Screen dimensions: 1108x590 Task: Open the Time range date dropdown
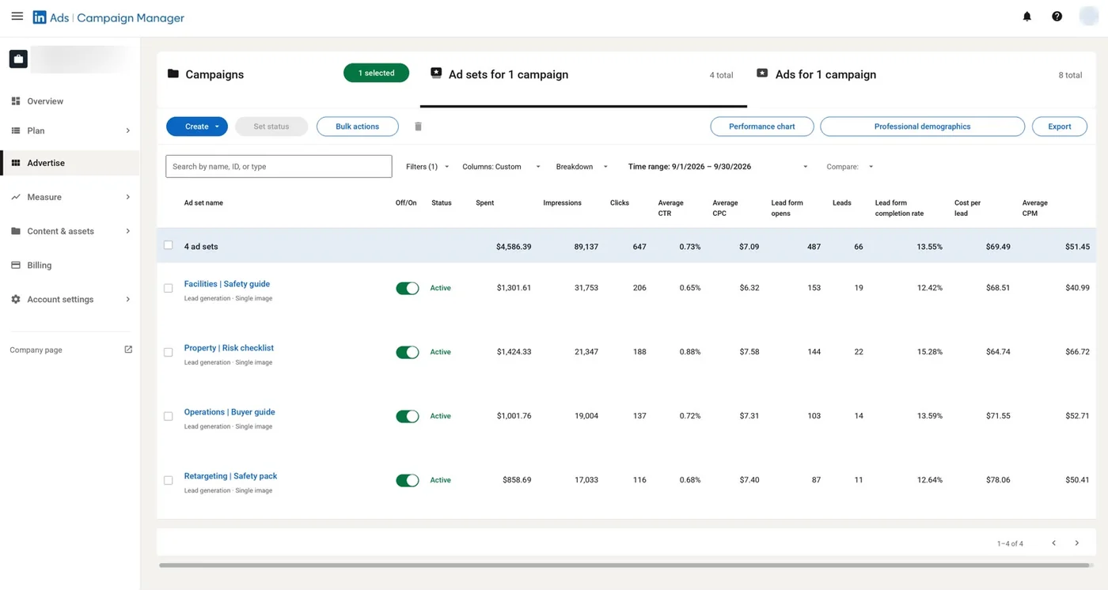719,167
